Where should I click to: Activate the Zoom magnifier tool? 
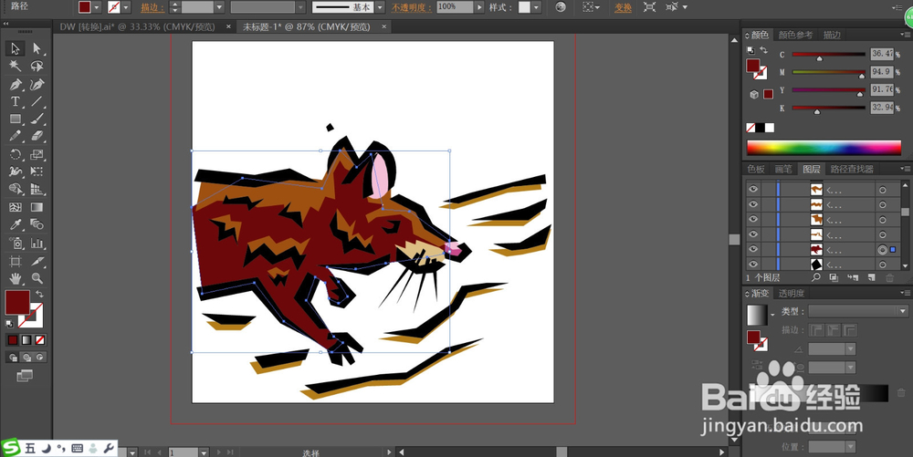[37, 277]
